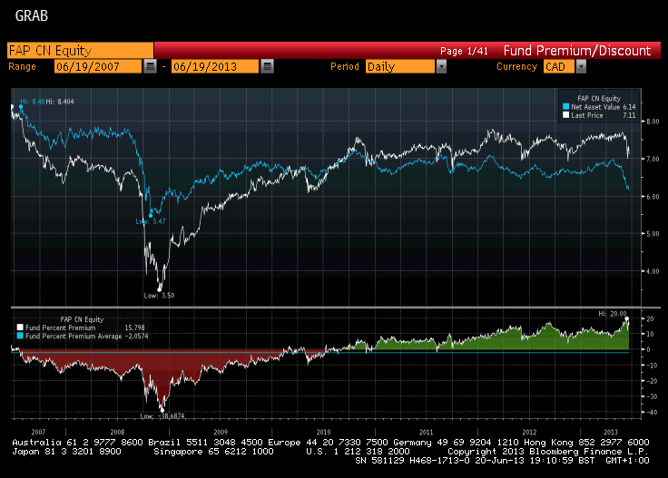Click the 2010 year axis label
The image size is (668, 478).
coord(323,432)
